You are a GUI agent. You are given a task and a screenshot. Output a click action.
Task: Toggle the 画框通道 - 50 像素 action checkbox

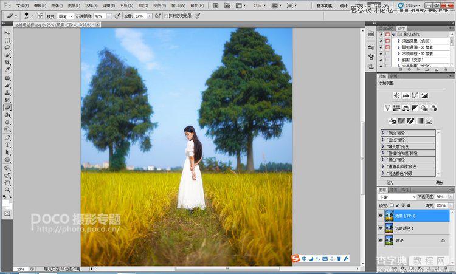(x=381, y=47)
